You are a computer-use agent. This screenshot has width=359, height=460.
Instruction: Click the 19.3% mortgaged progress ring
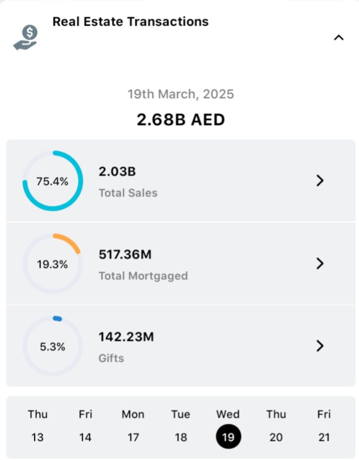click(x=53, y=264)
